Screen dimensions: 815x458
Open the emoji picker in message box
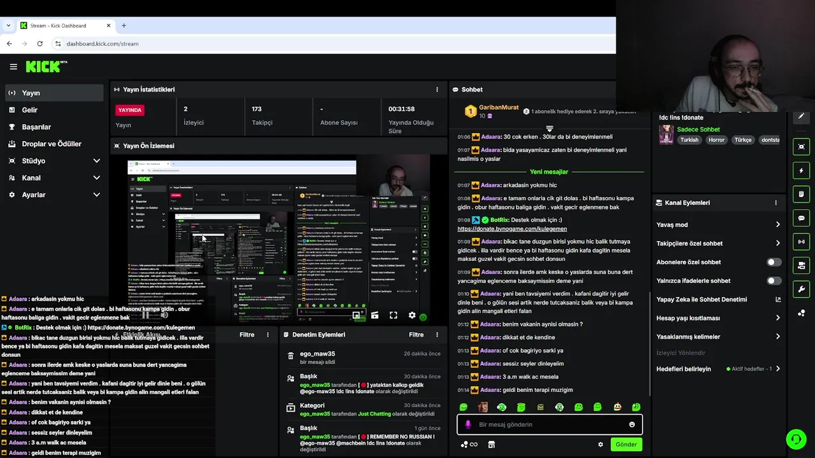click(x=632, y=424)
